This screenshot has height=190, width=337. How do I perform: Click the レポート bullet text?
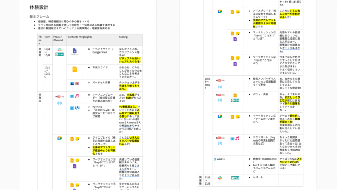258,177
